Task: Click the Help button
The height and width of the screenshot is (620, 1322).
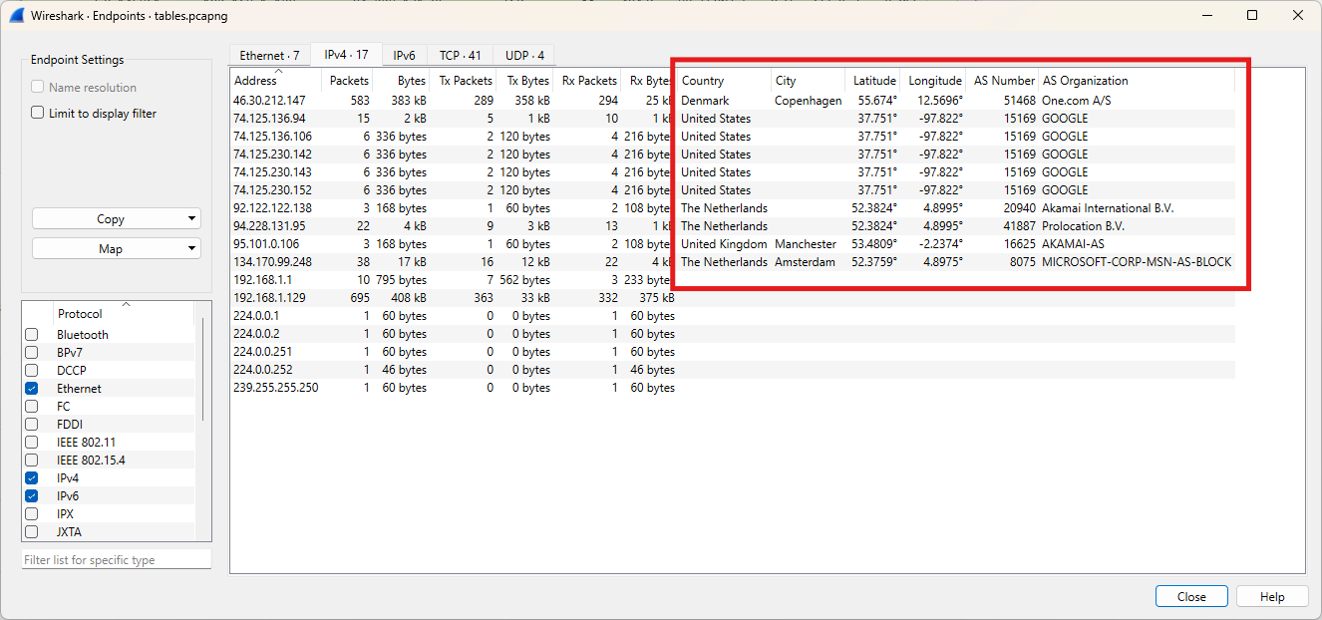Action: (1272, 596)
